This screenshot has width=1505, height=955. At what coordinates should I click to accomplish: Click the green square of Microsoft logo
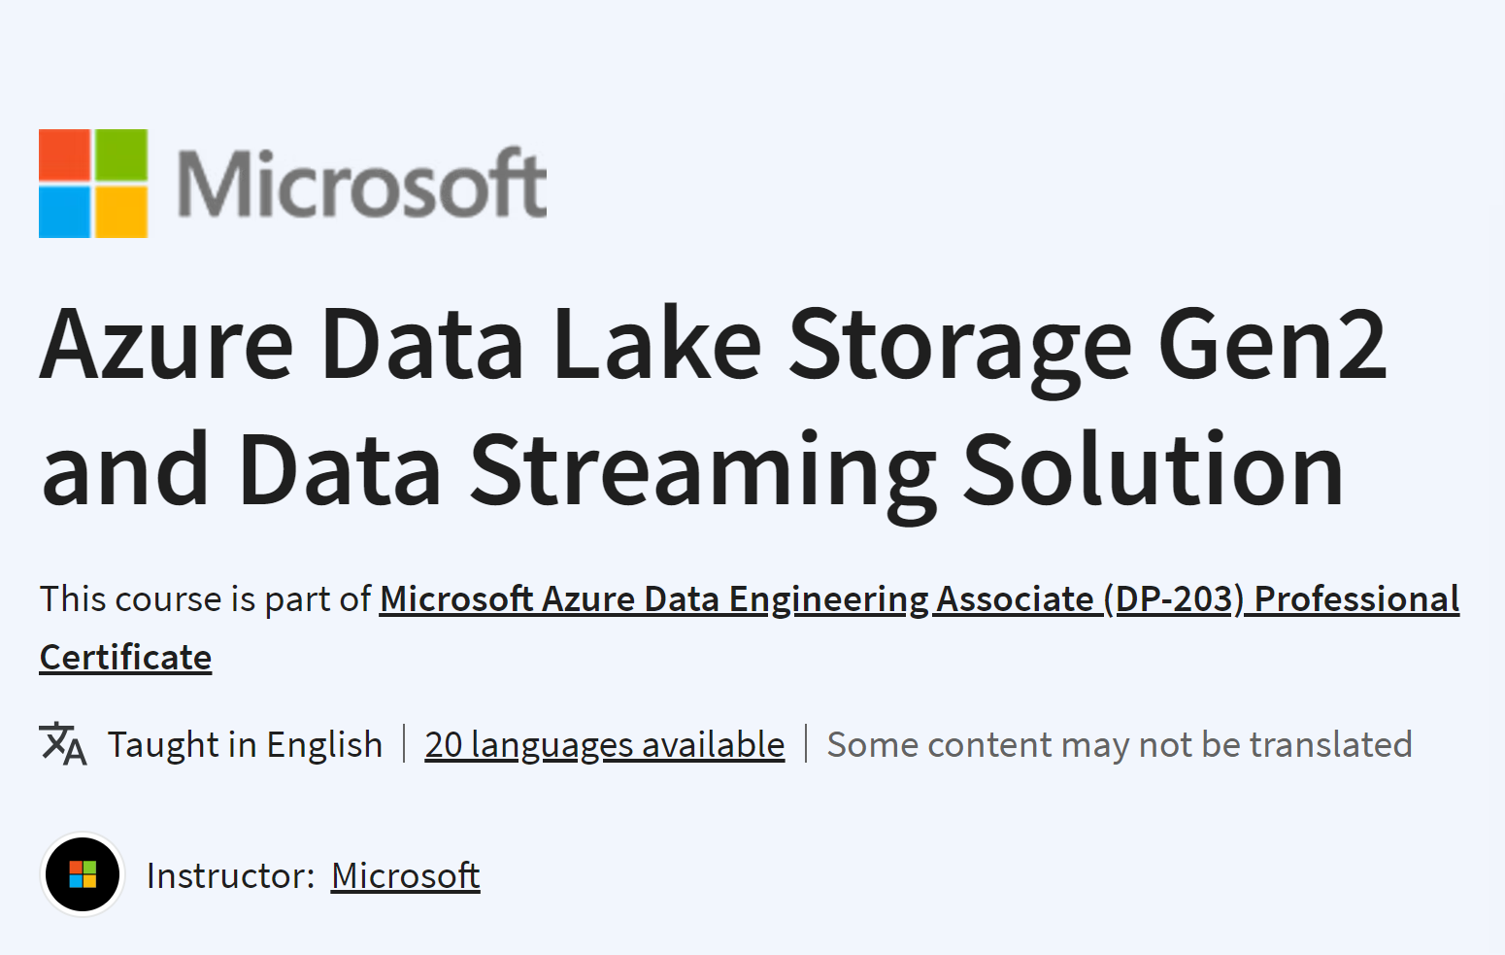coord(121,155)
